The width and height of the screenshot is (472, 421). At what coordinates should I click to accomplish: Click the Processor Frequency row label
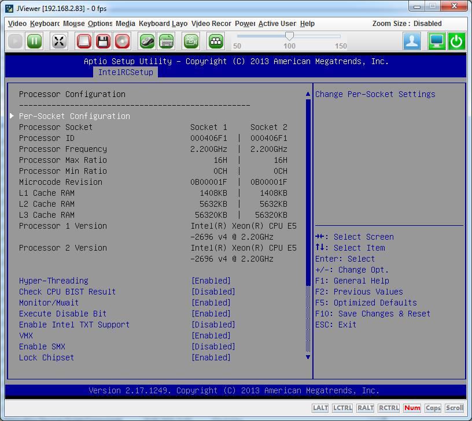(63, 149)
